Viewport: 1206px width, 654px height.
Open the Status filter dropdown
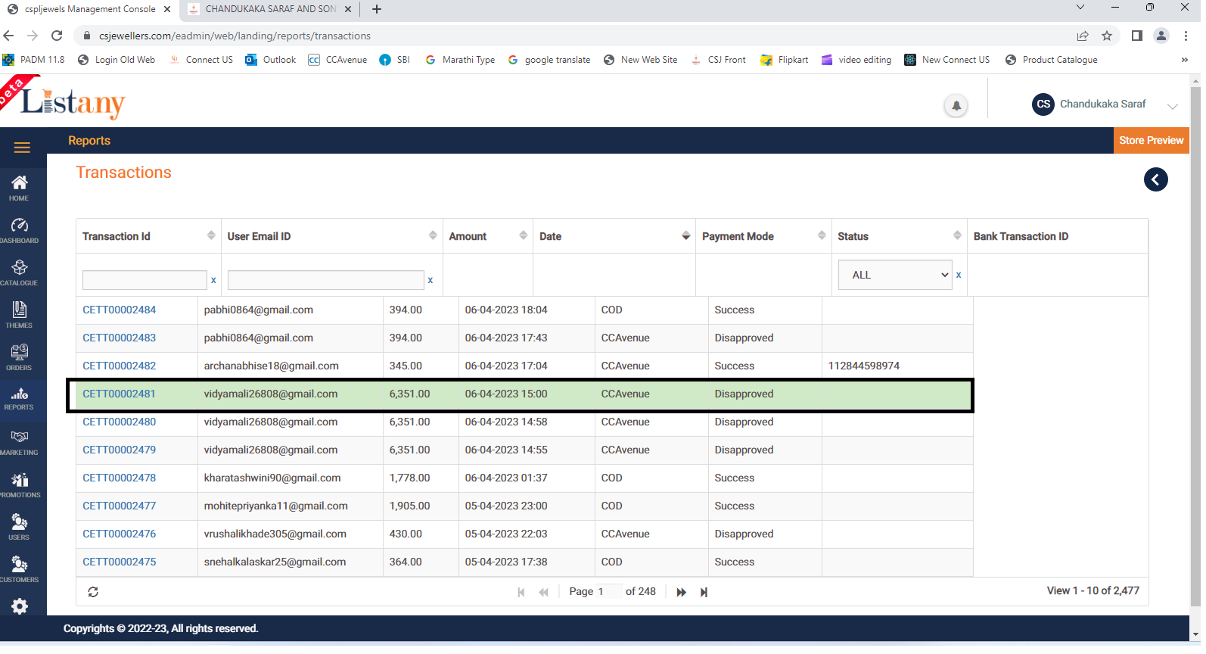pyautogui.click(x=895, y=275)
